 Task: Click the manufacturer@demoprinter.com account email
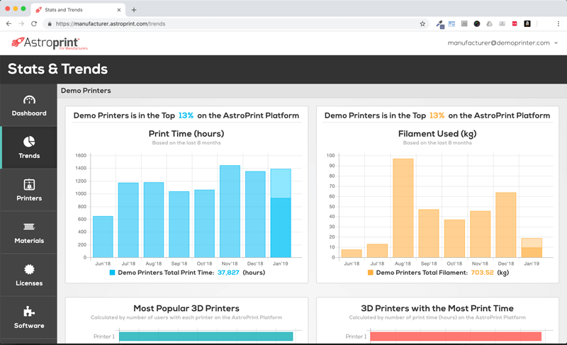(x=498, y=43)
